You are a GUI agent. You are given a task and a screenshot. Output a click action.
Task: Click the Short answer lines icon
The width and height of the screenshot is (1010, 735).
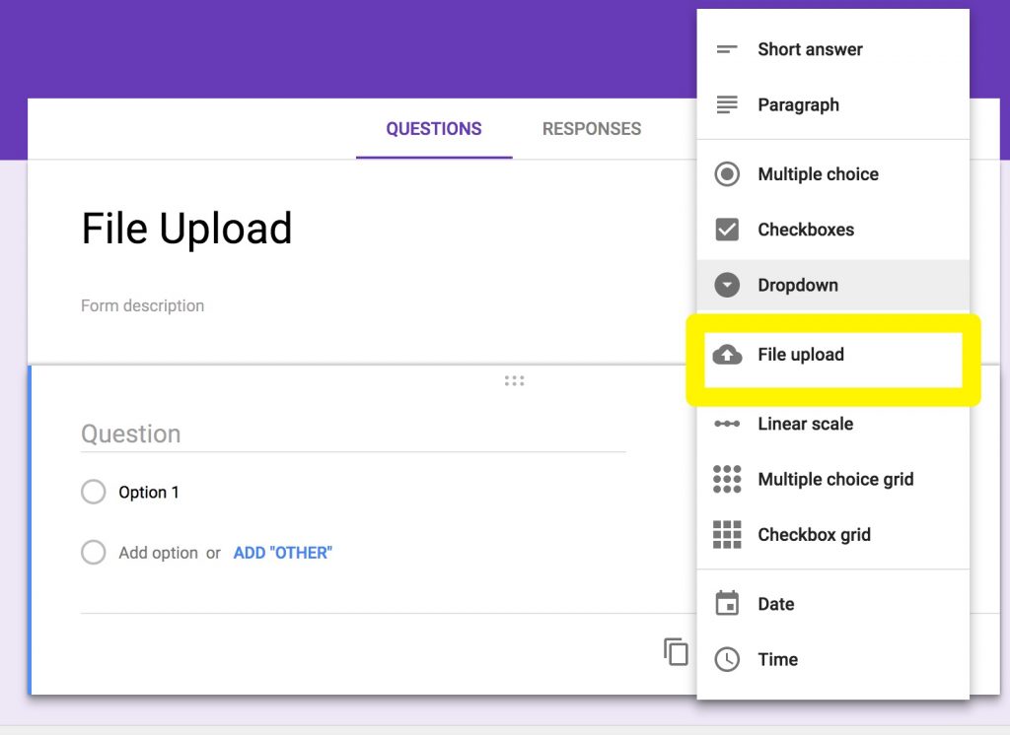click(x=727, y=49)
